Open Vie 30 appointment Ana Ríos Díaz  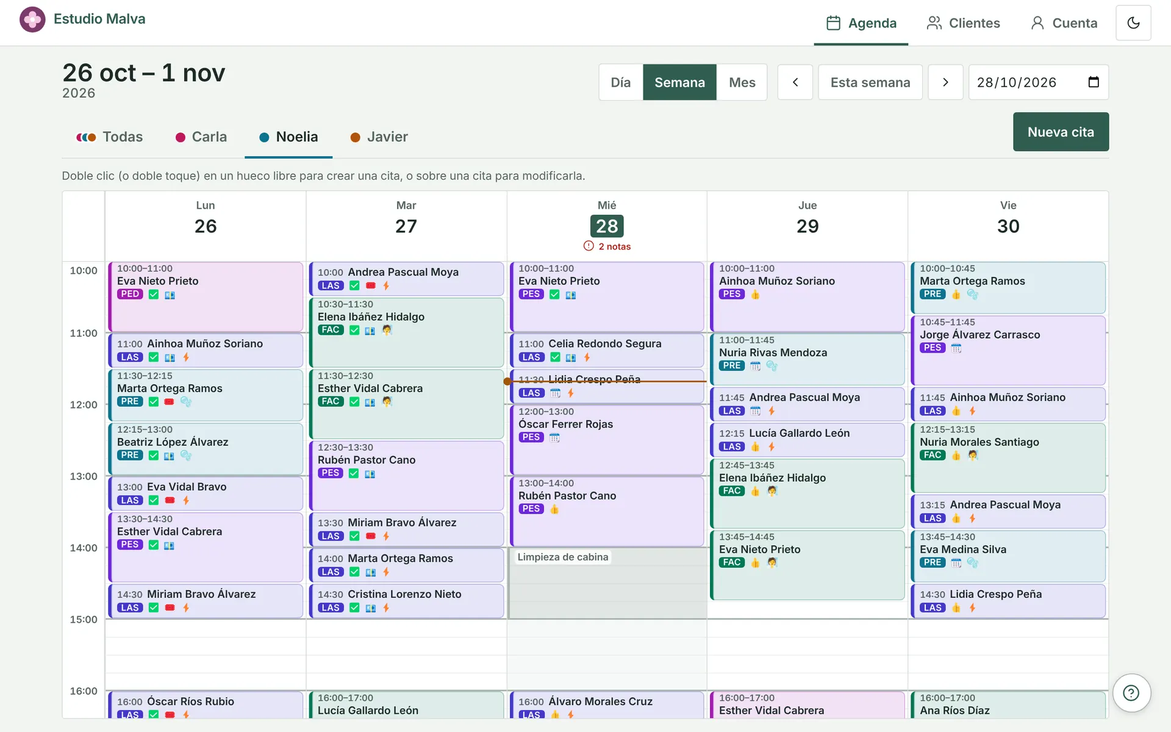point(1008,705)
